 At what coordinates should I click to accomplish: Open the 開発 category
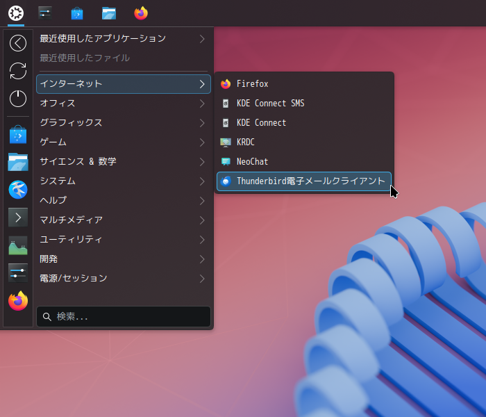point(124,259)
